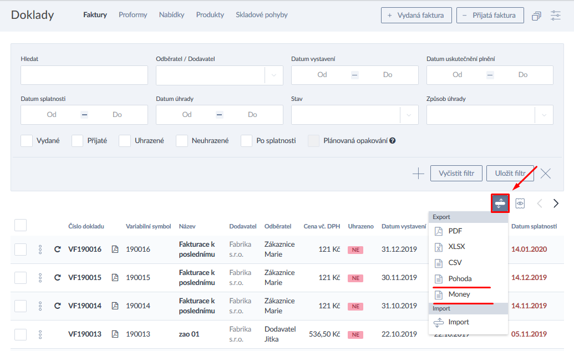
Task: Enable the Vydané checkbox
Action: [27, 141]
